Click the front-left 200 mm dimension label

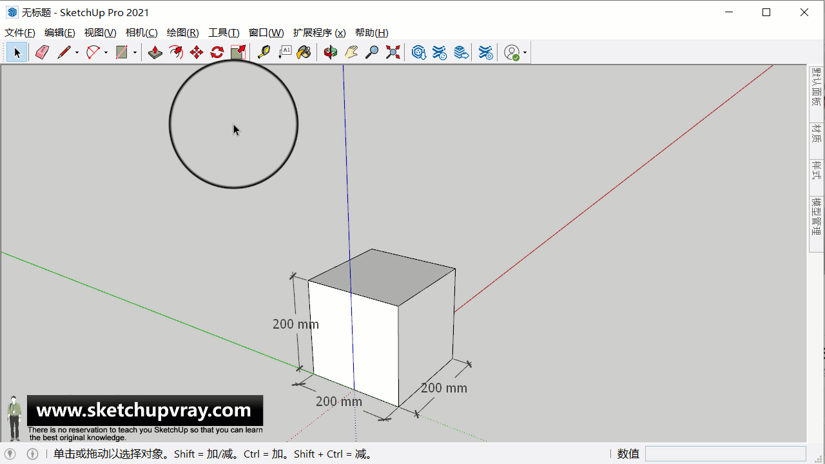339,401
